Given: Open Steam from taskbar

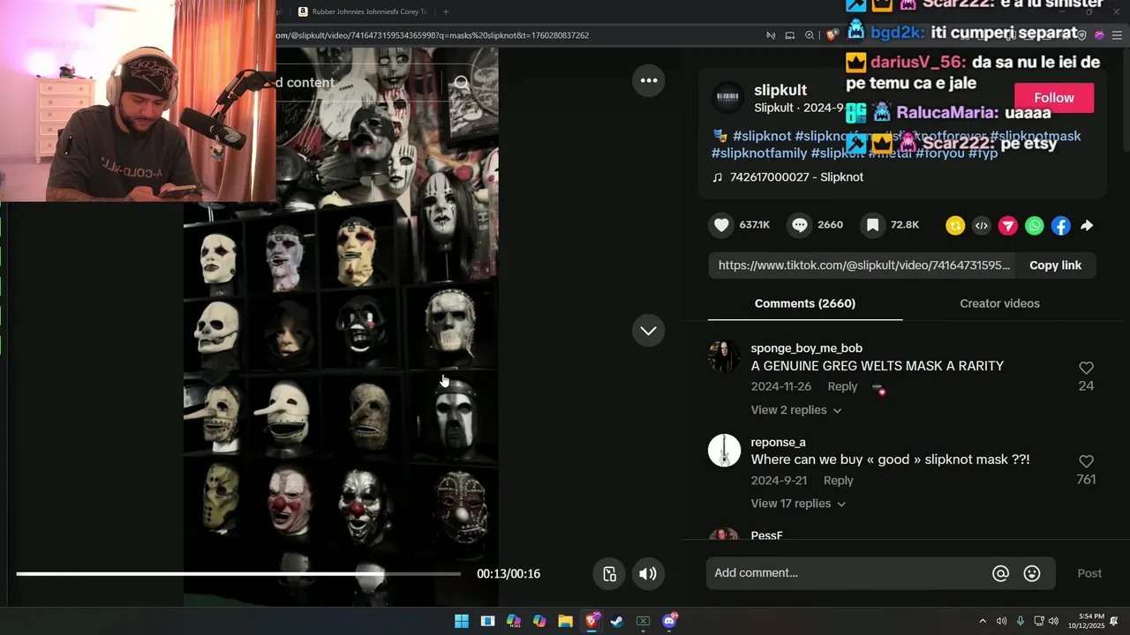Looking at the screenshot, I should 617,621.
